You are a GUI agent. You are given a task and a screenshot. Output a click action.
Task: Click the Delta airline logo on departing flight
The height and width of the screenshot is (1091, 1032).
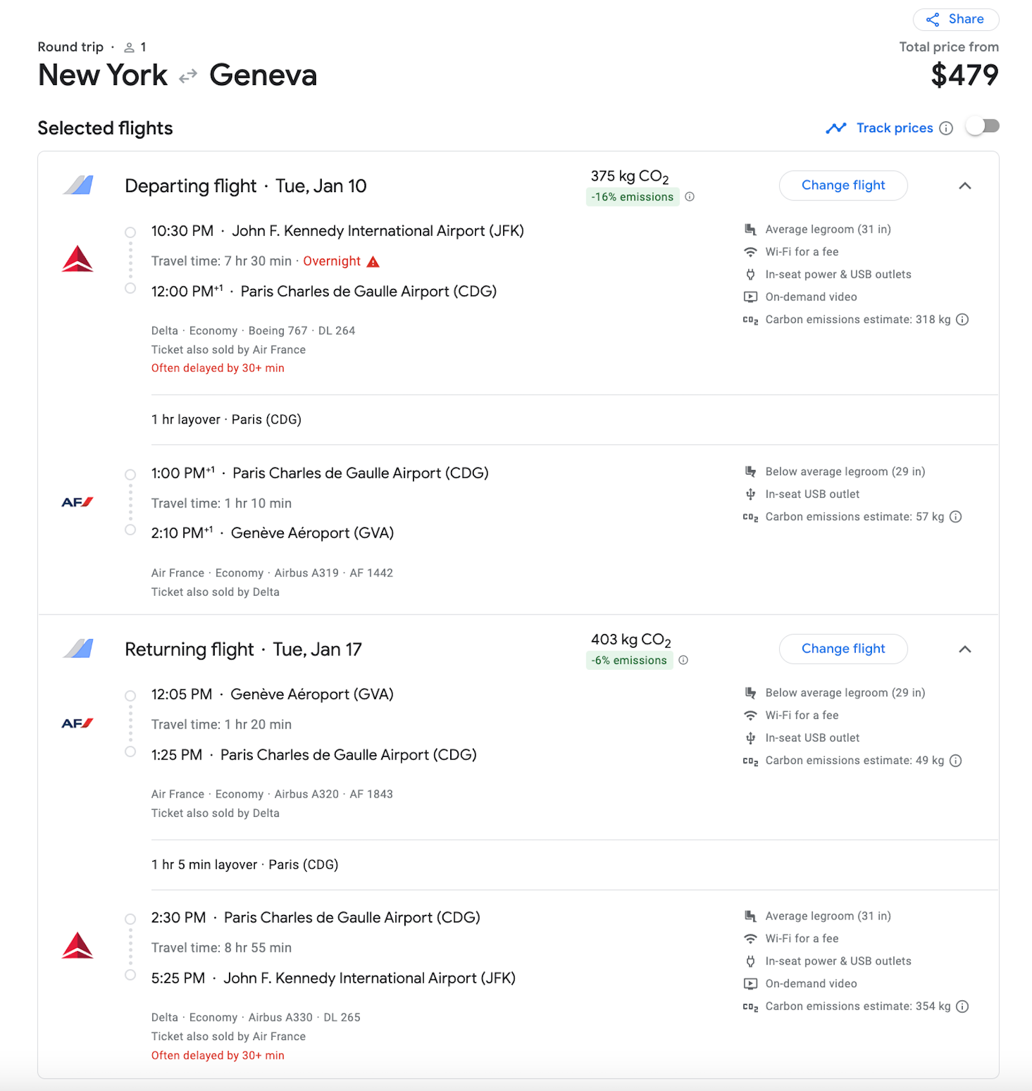(79, 260)
